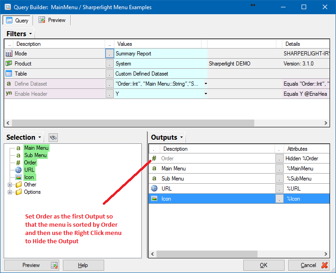Screen dimensions: 336x273
Task: Click the 'a' icon next to Sub Menu in Selection tree
Action: point(18,155)
